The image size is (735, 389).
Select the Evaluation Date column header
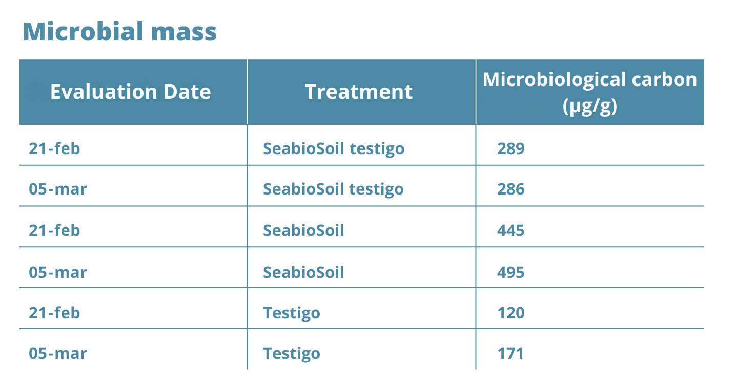click(x=130, y=92)
